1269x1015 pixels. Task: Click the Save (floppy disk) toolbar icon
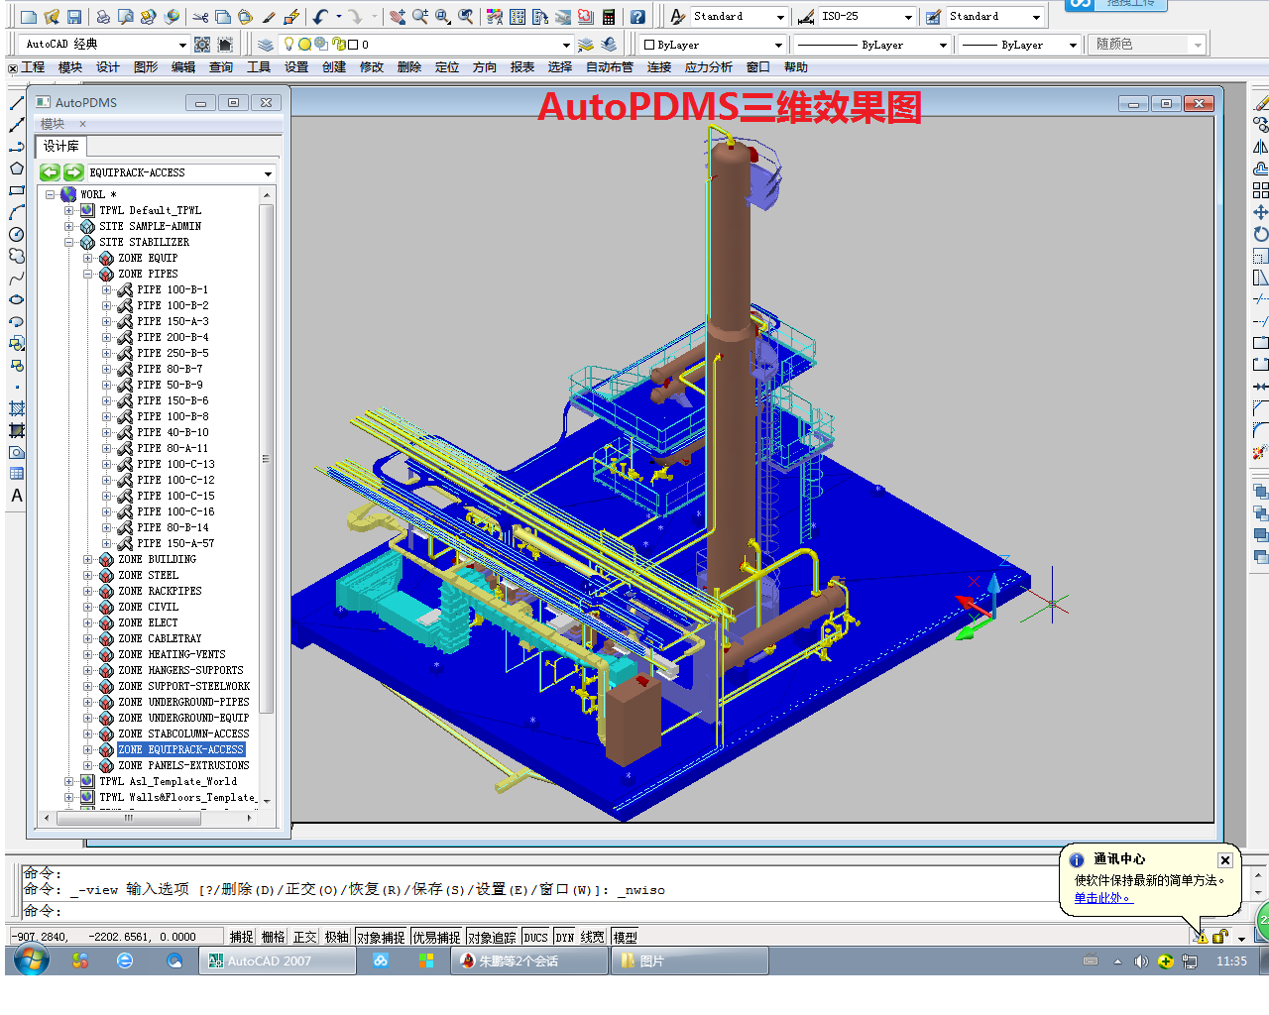[74, 17]
